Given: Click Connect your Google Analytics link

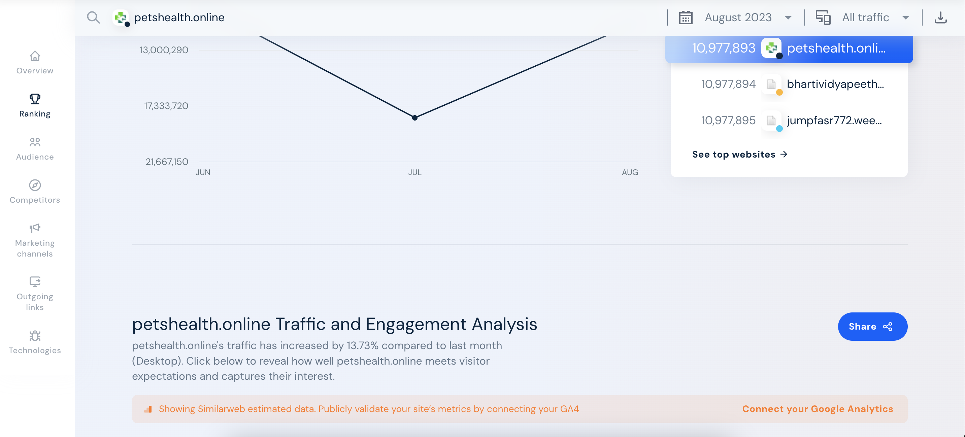Looking at the screenshot, I should tap(818, 409).
